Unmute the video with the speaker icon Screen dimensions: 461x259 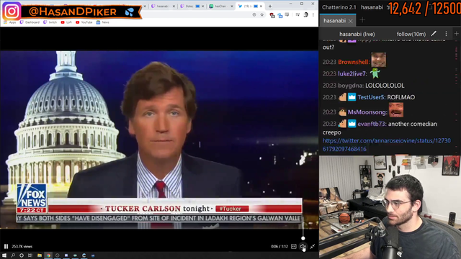[303, 246]
